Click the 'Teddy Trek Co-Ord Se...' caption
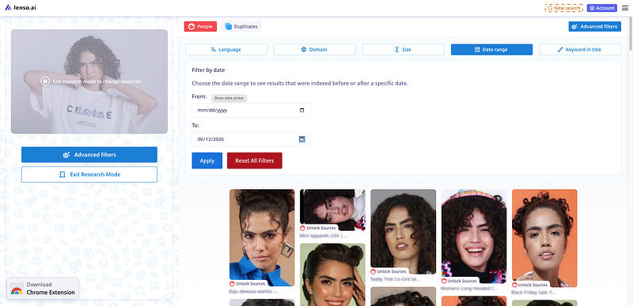 [x=395, y=279]
